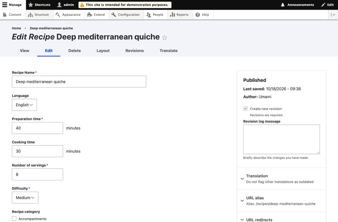Click the Structure hierarchy icon

pos(30,15)
